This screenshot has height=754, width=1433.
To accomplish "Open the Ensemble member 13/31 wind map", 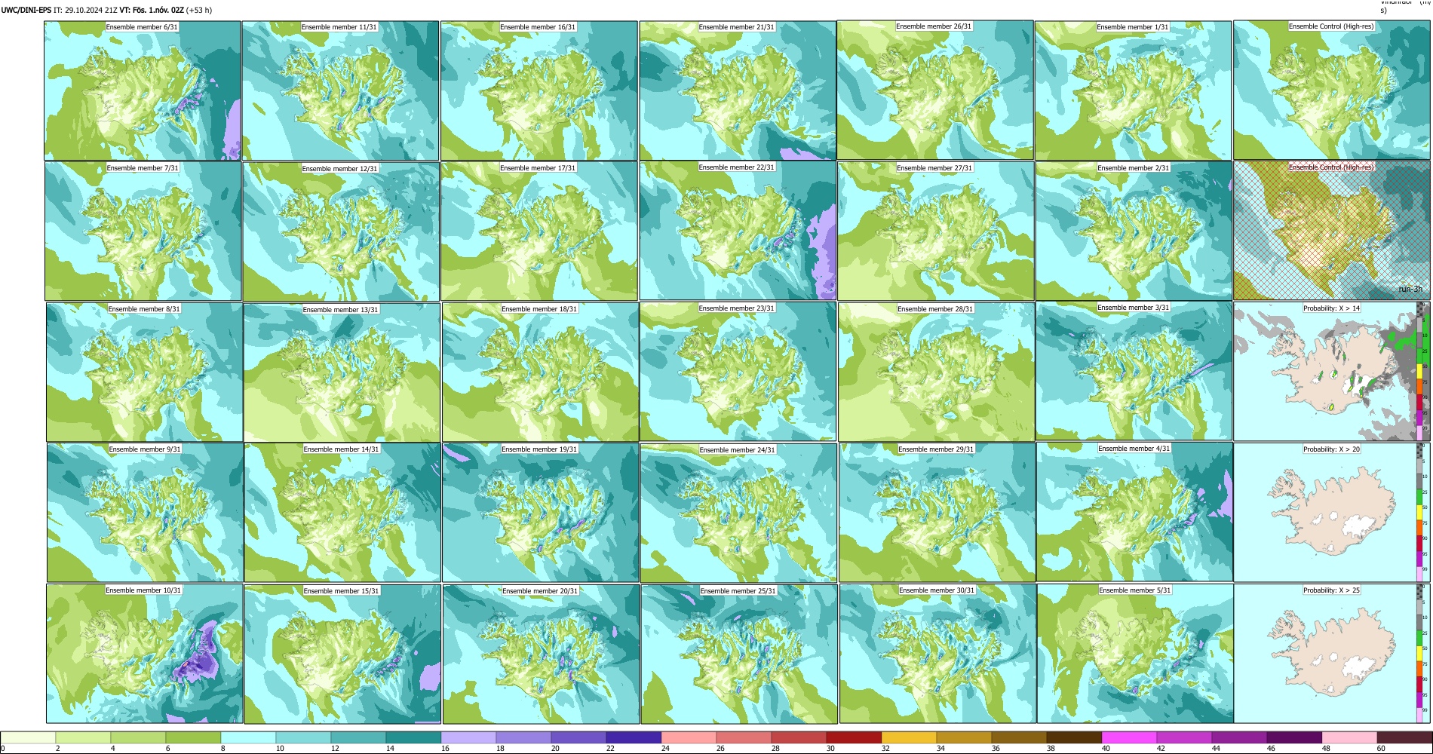I will point(342,372).
